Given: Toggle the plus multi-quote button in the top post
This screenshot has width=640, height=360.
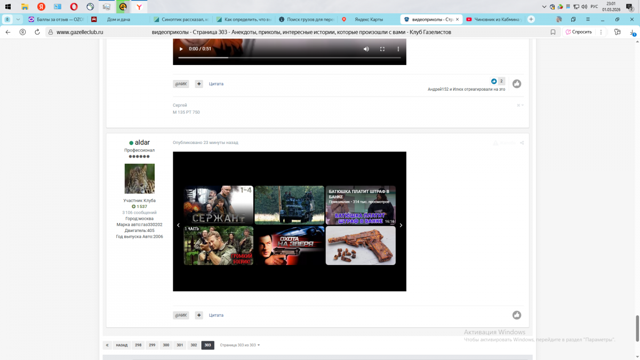Looking at the screenshot, I should pyautogui.click(x=199, y=84).
